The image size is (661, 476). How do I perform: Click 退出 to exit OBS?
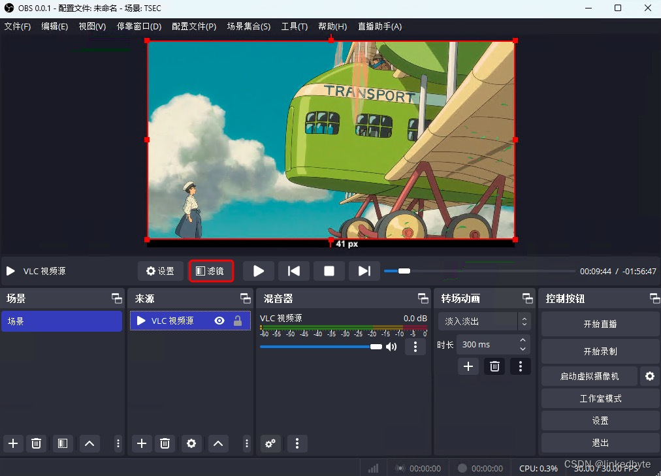click(600, 443)
